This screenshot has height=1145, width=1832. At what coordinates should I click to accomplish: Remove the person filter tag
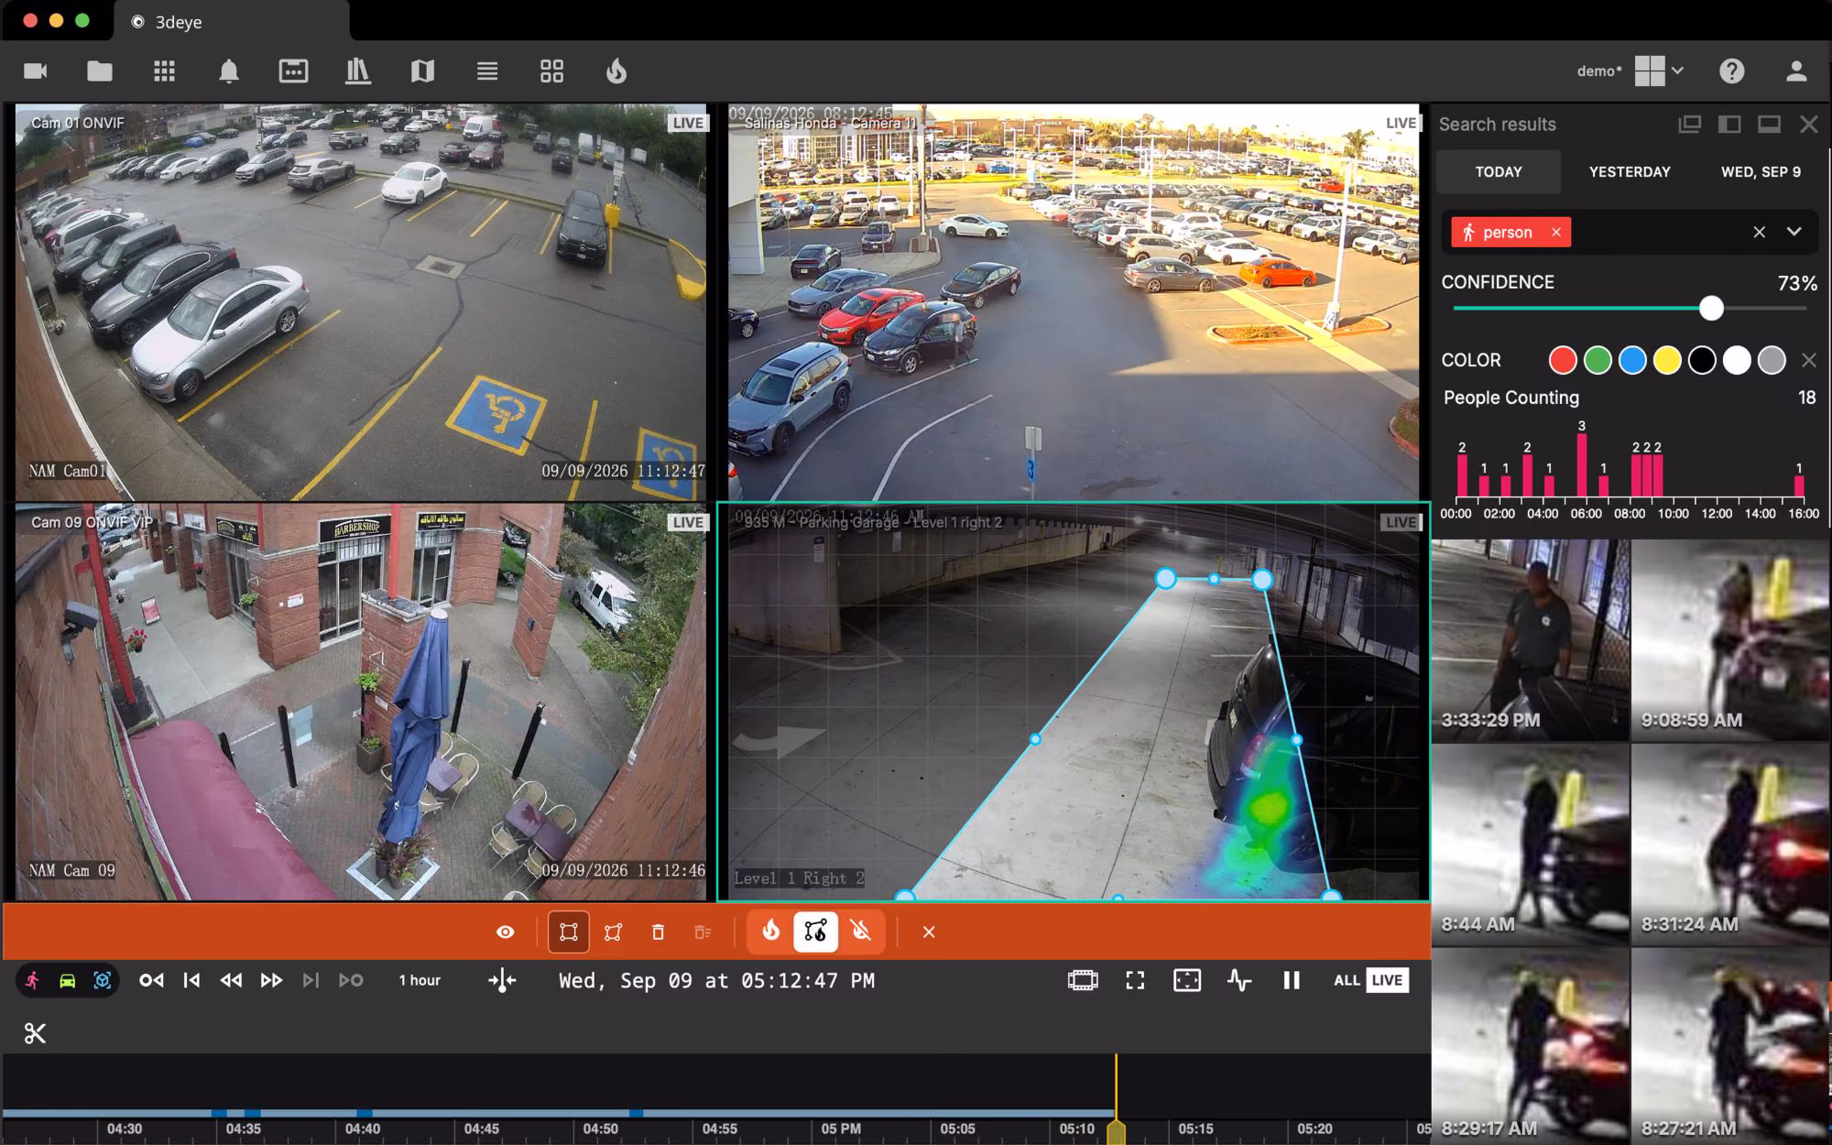point(1555,233)
